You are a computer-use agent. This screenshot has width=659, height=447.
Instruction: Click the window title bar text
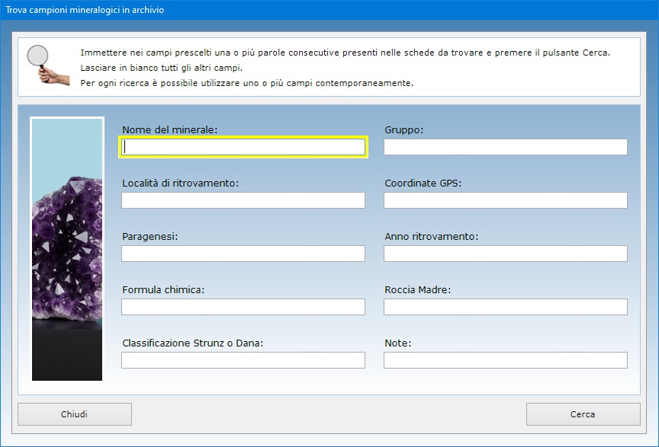(85, 11)
